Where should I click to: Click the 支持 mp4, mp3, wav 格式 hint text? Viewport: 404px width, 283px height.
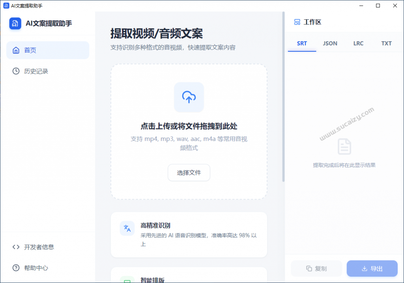coord(189,143)
